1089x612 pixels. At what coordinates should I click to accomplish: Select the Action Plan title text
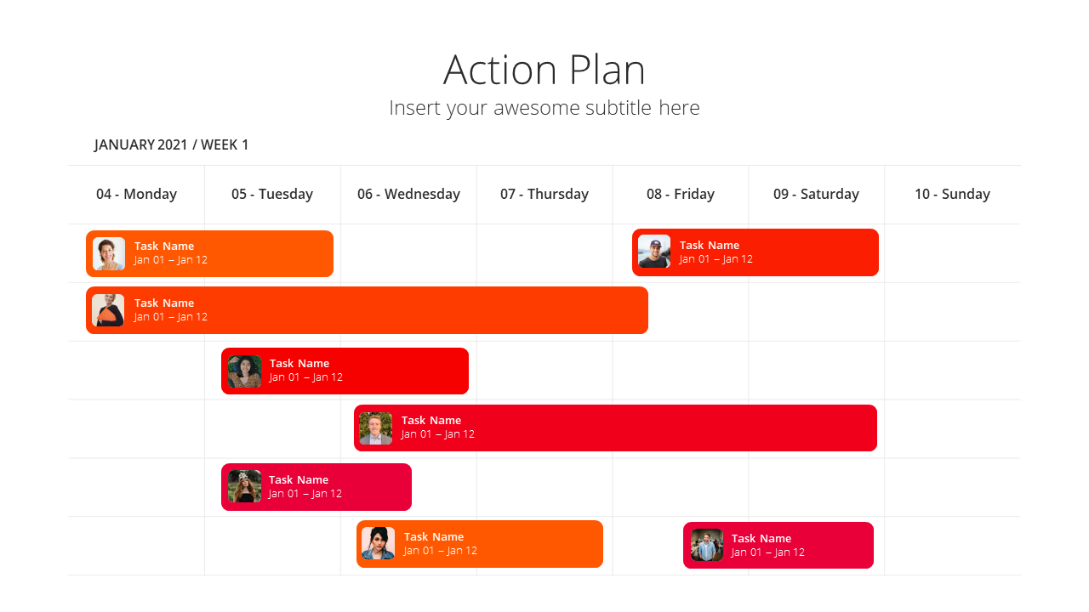(544, 70)
